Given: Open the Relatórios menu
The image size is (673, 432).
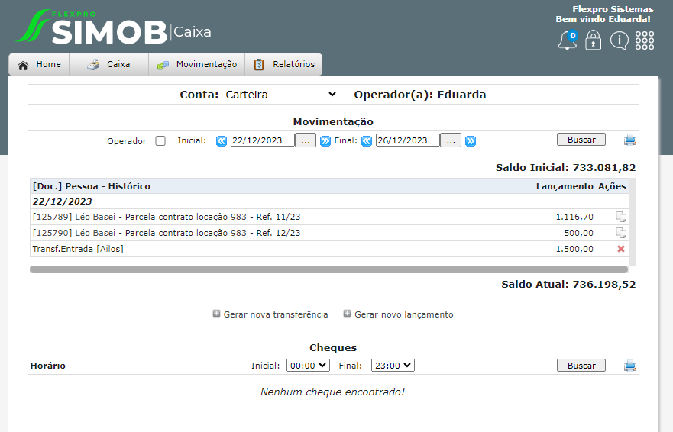Looking at the screenshot, I should click(284, 65).
